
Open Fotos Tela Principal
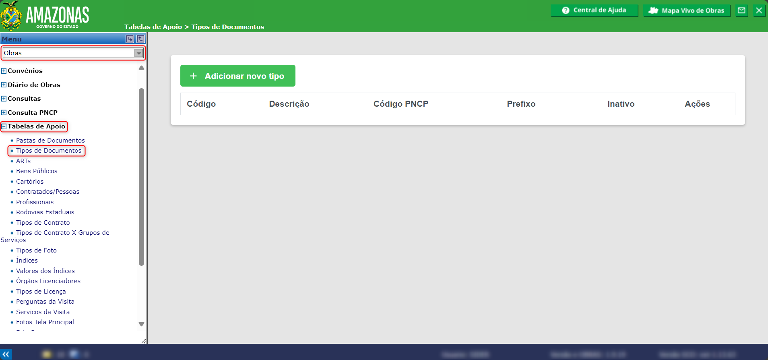tap(45, 322)
